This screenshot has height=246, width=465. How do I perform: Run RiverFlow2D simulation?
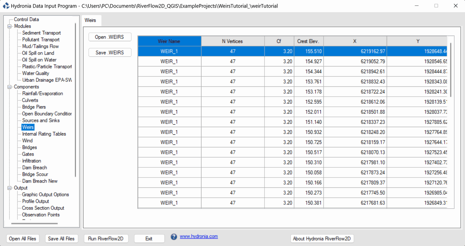[106, 238]
